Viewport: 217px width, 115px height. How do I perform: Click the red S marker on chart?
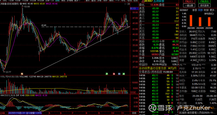point(65,74)
